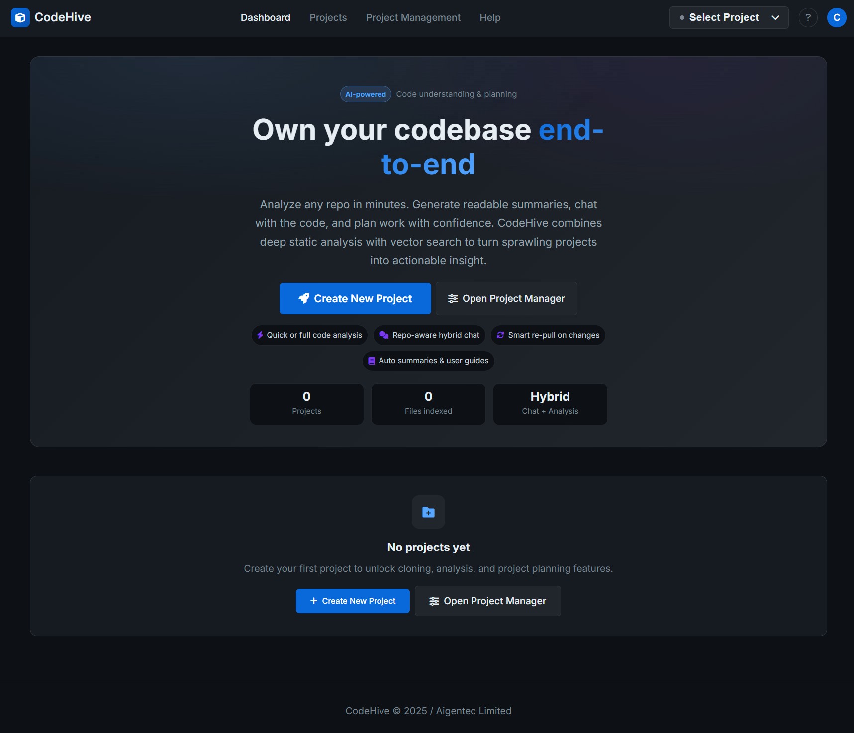Click the sliders icon in Open Project Manager
Screen dimensions: 854x733
tap(453, 298)
